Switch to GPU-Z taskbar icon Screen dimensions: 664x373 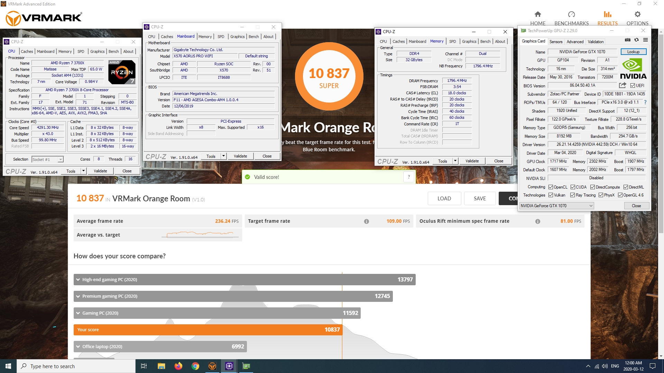(x=246, y=366)
